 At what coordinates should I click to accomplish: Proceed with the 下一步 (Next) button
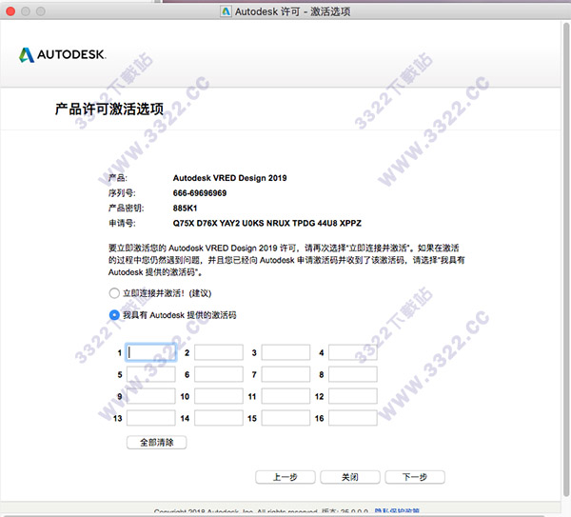(x=415, y=477)
